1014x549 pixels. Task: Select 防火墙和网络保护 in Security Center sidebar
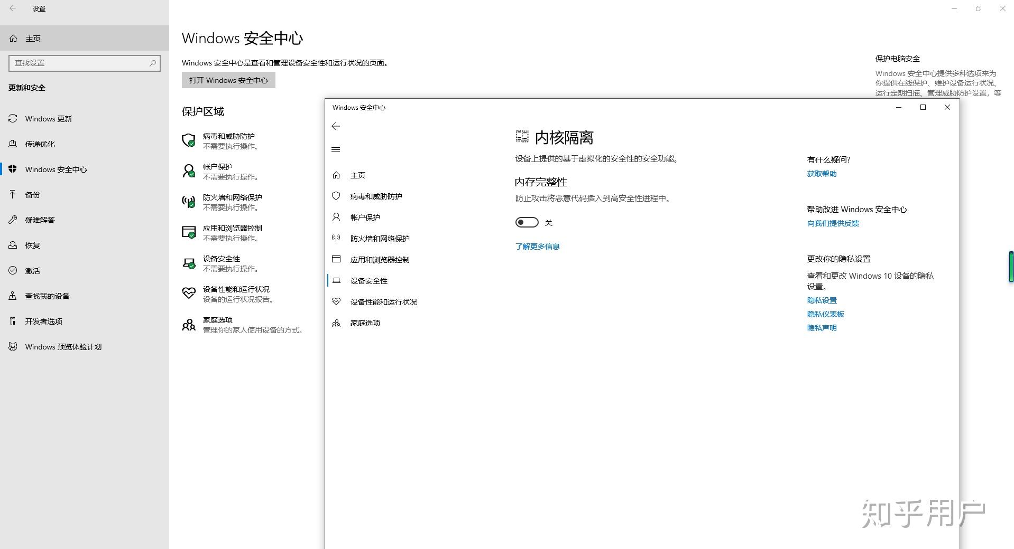click(380, 239)
